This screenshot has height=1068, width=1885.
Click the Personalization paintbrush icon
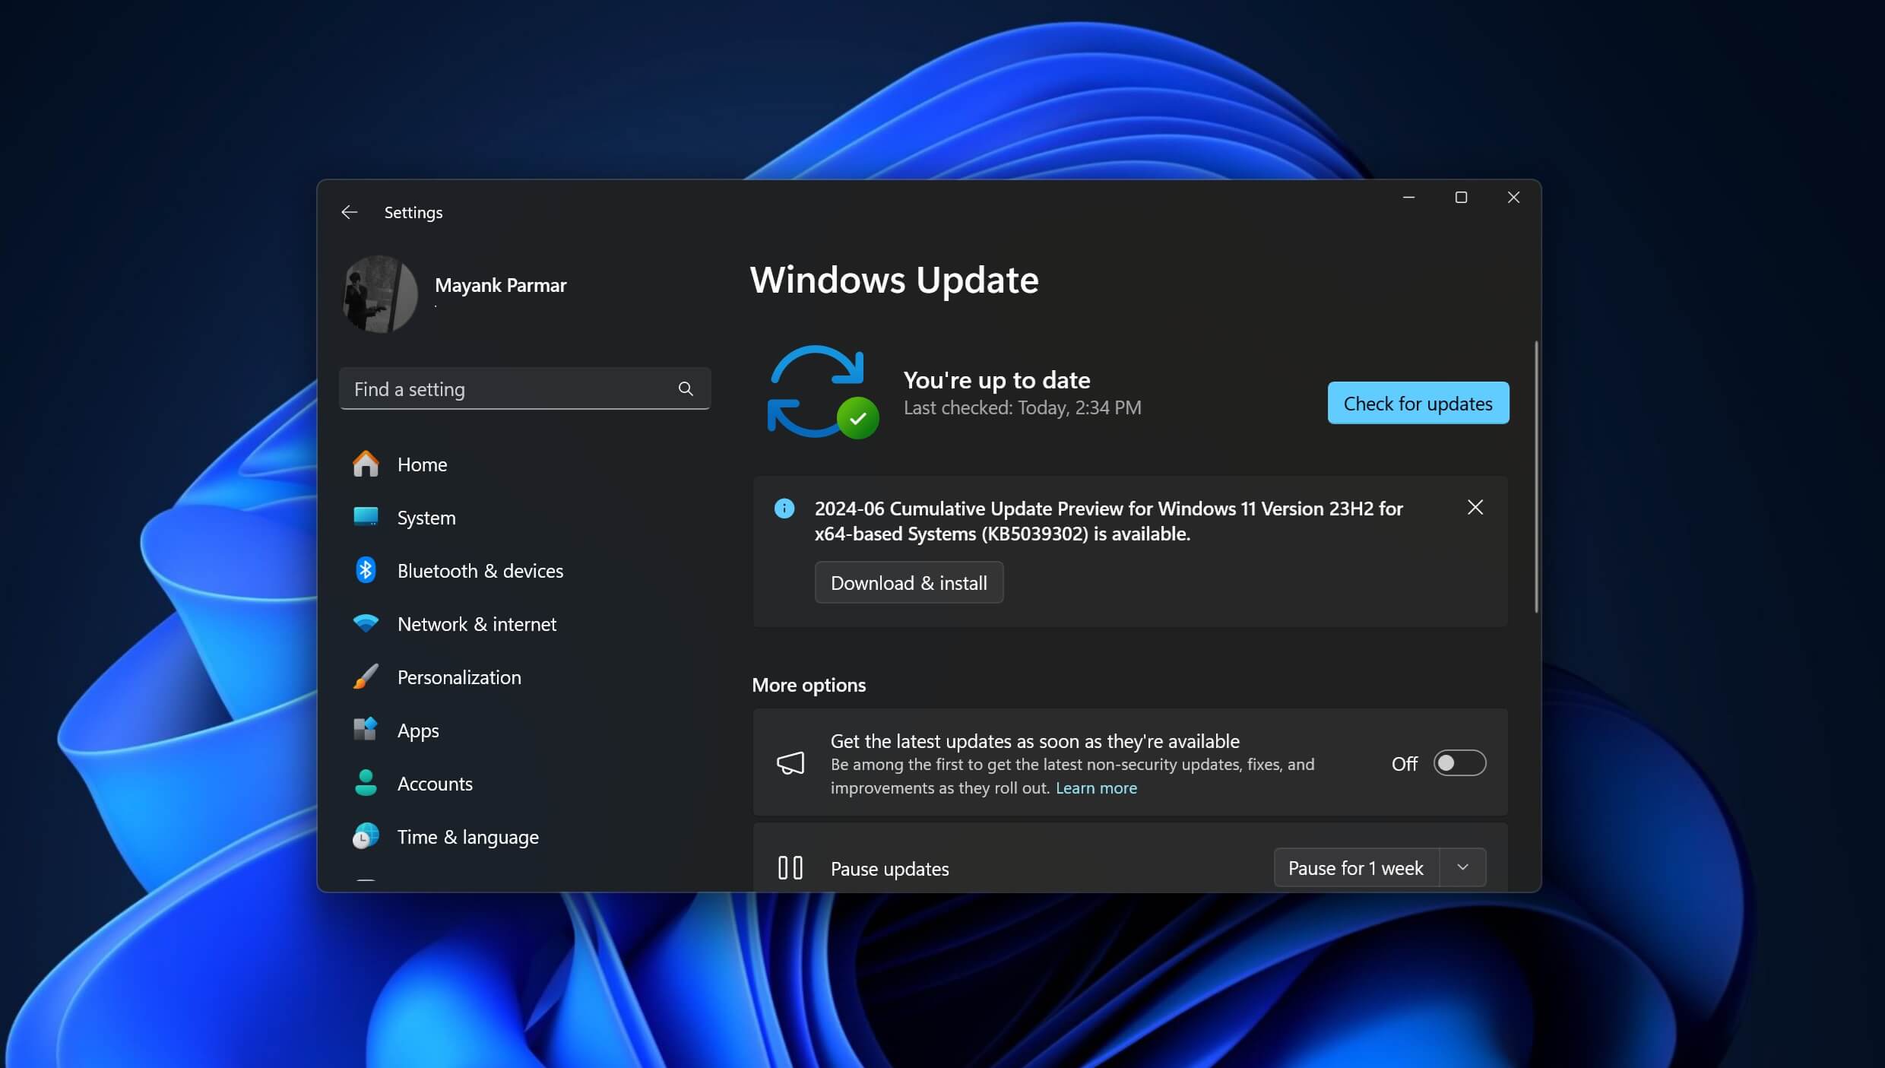[x=366, y=677]
